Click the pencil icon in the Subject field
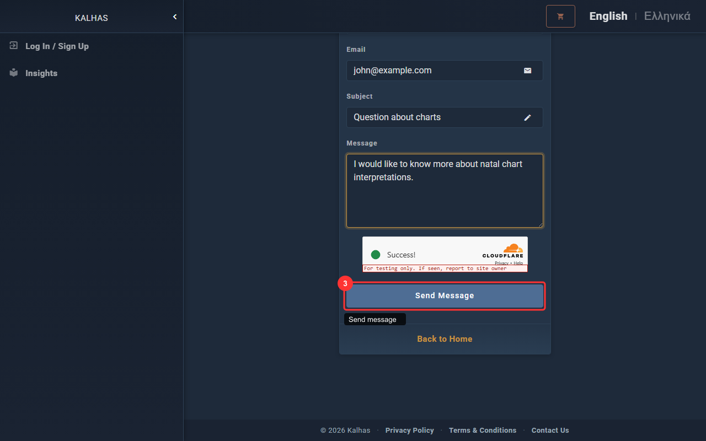 [x=527, y=117]
